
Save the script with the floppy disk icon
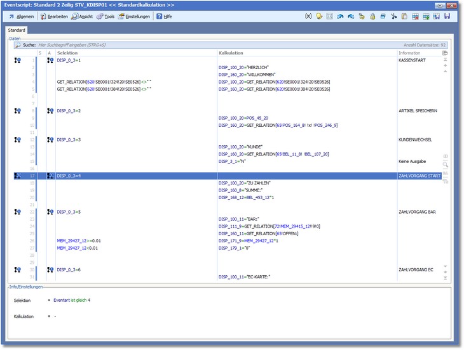(447, 16)
